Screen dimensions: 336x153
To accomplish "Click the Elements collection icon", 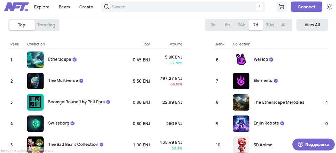I will click(241, 81).
